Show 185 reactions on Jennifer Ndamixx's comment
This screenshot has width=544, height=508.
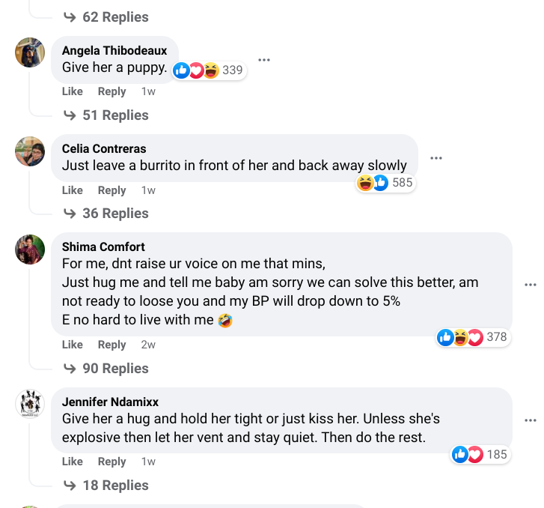point(480,454)
